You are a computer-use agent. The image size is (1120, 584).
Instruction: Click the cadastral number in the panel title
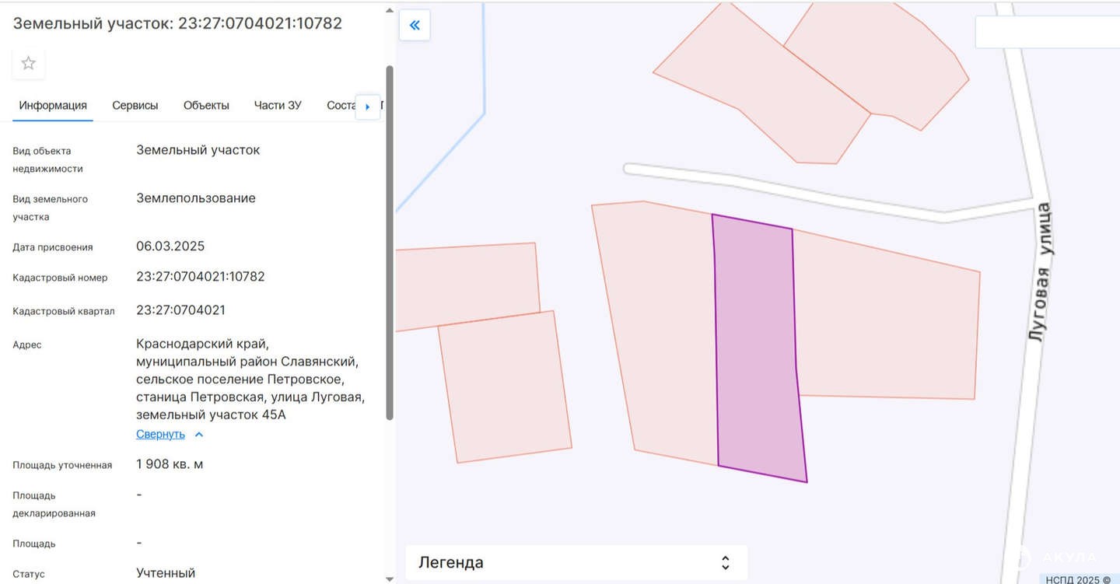(260, 23)
